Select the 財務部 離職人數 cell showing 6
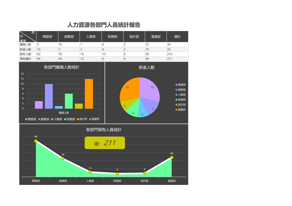Screen dimensions: 292x206 [113, 44]
